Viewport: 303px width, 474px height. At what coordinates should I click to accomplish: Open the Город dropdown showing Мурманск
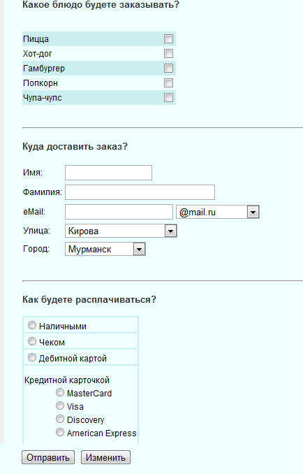click(105, 249)
